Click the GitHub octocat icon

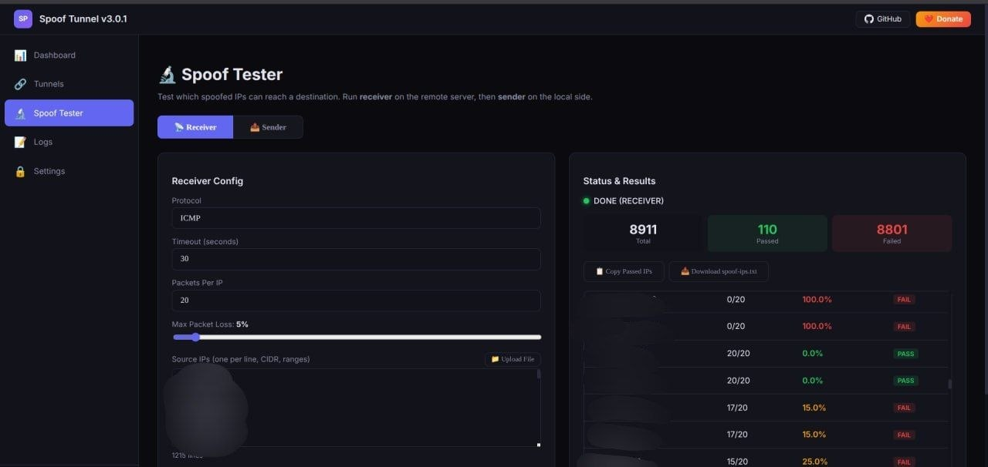coord(868,19)
